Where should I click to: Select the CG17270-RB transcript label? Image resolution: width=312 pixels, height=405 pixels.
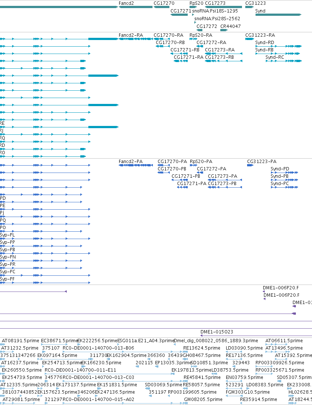click(x=170, y=42)
